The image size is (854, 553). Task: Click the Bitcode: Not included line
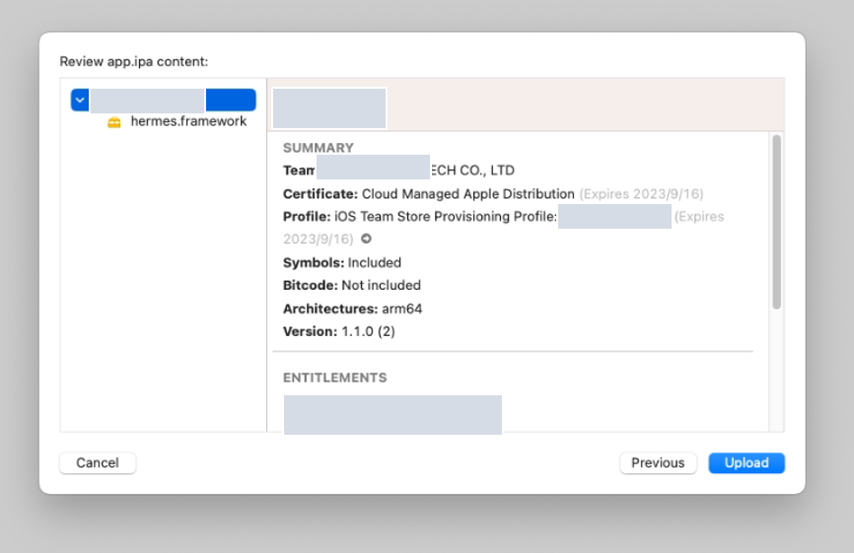(352, 286)
